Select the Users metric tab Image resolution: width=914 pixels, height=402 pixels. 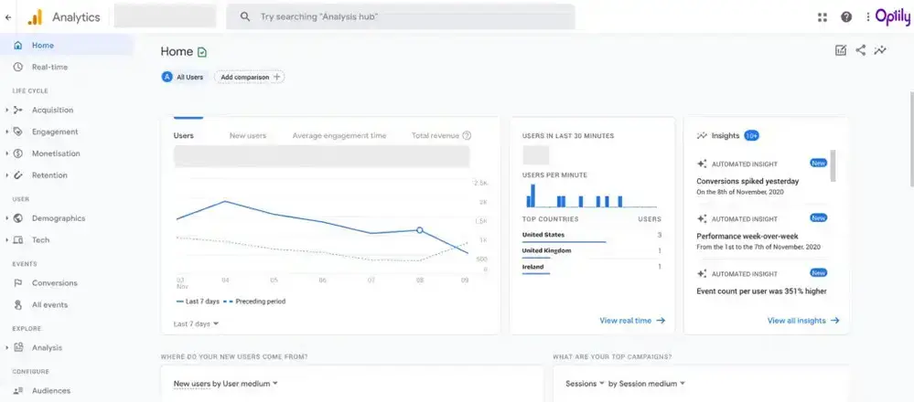(x=184, y=135)
